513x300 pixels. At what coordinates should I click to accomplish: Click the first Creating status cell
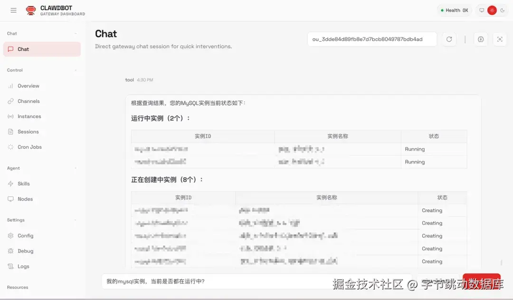point(442,210)
